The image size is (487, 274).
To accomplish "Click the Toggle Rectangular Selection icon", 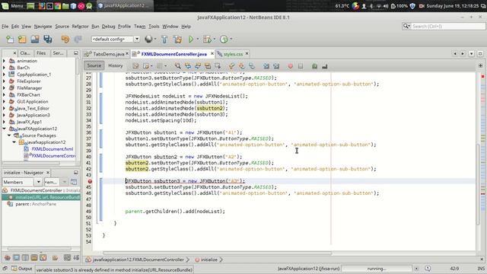I will (218, 66).
